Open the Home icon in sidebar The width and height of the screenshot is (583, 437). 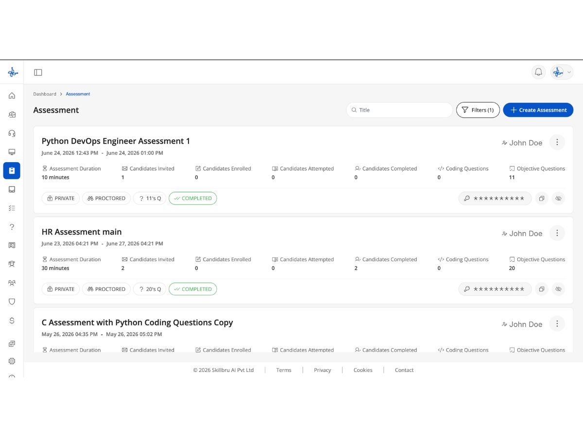click(x=12, y=96)
